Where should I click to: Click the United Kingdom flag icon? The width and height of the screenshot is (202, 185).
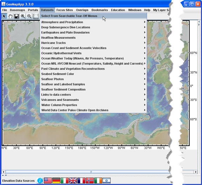(x=73, y=180)
